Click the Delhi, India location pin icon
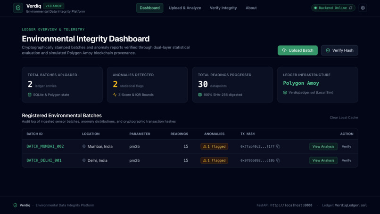Screen dimensions: 380x214 click(84, 160)
